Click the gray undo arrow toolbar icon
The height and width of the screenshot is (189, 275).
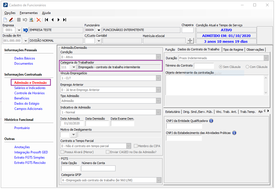click(25, 20)
